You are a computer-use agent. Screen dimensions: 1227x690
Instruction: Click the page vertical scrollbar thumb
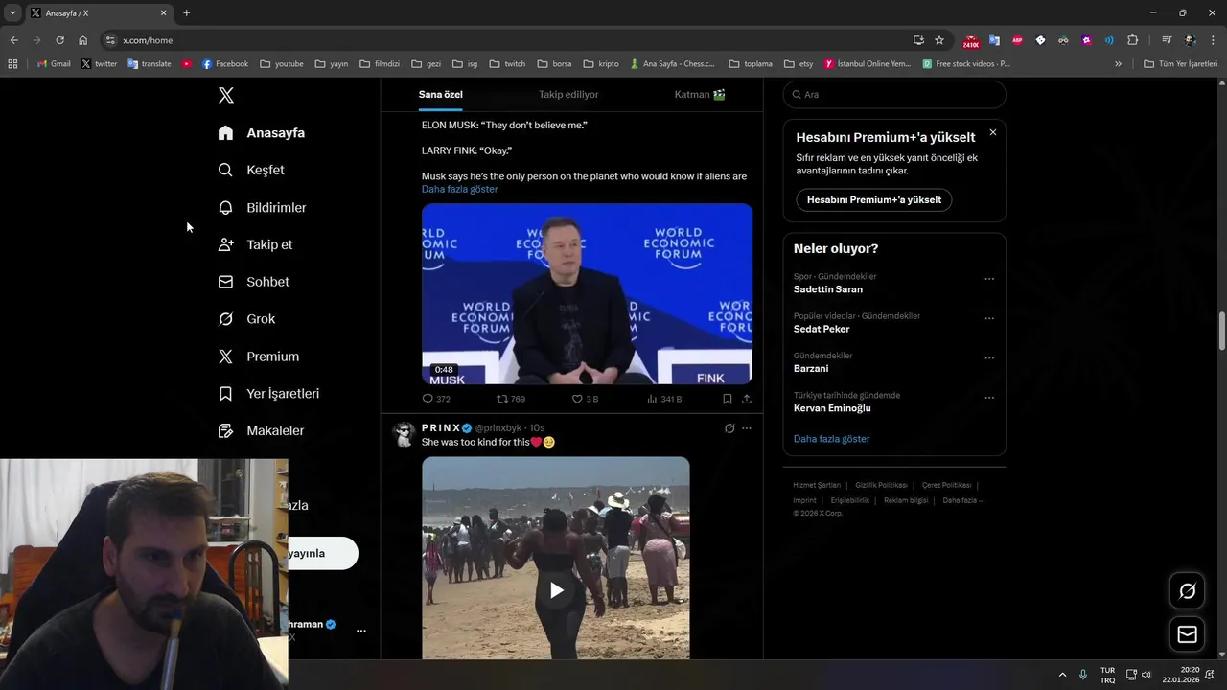(x=1222, y=332)
